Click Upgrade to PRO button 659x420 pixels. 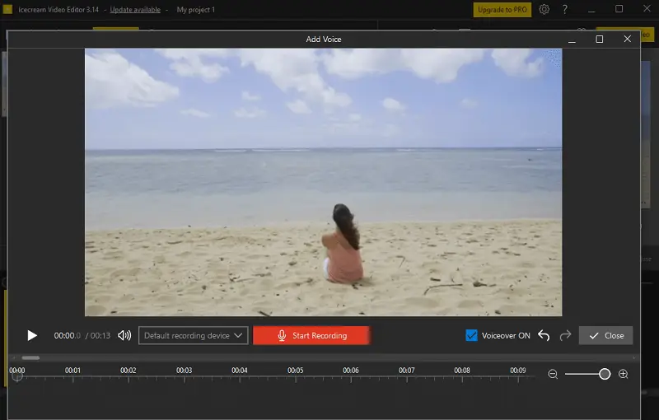point(502,10)
